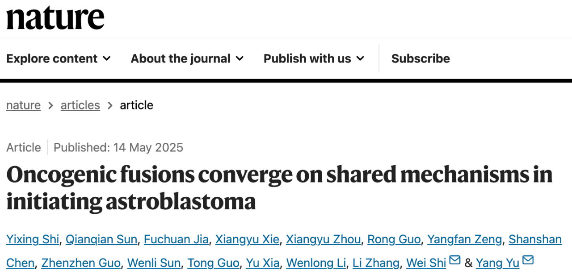Select Yangfan Zeng author link

point(464,240)
